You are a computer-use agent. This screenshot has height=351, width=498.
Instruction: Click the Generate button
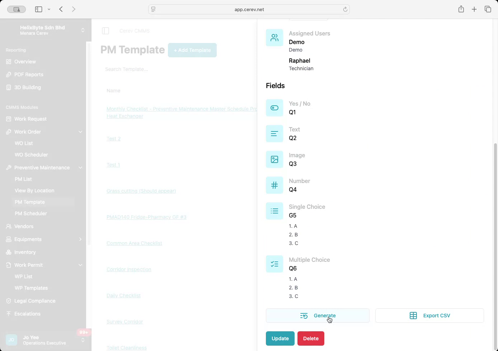pyautogui.click(x=318, y=316)
